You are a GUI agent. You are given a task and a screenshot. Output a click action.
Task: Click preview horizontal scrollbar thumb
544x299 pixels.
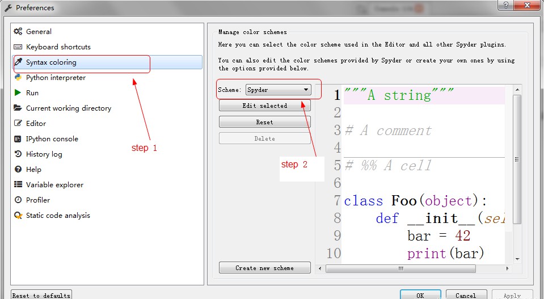[x=400, y=268]
